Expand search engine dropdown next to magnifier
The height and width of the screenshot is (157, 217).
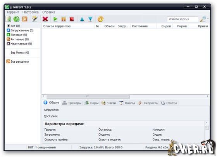(208, 19)
